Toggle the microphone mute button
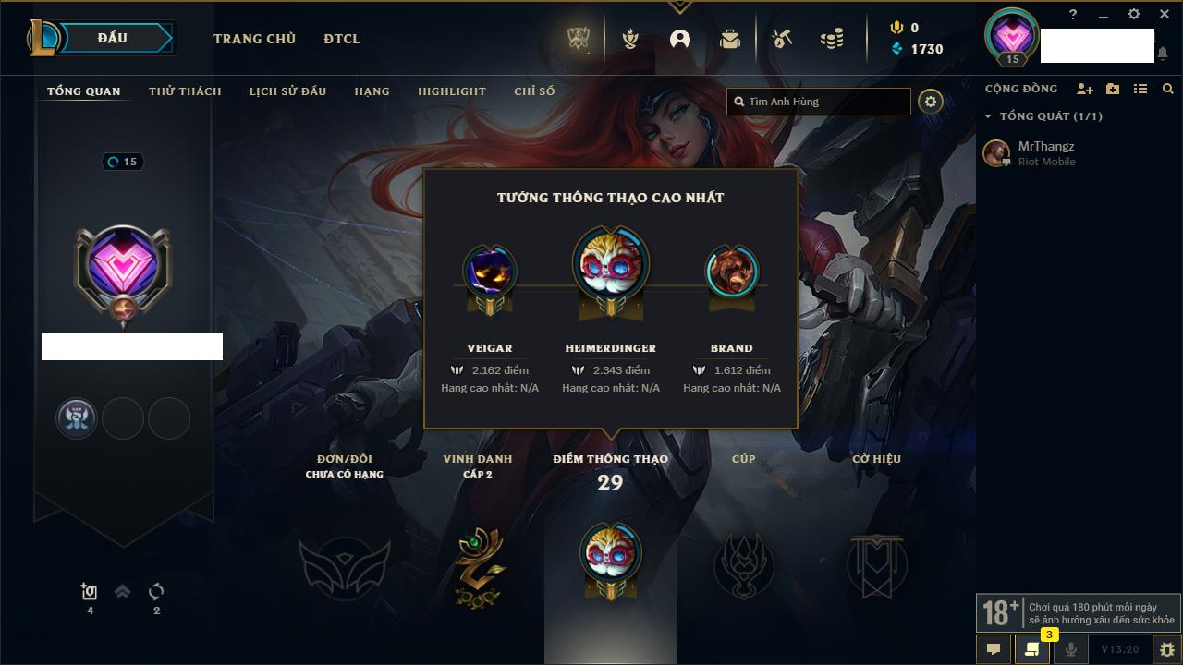Viewport: 1183px width, 665px height. (x=1071, y=649)
